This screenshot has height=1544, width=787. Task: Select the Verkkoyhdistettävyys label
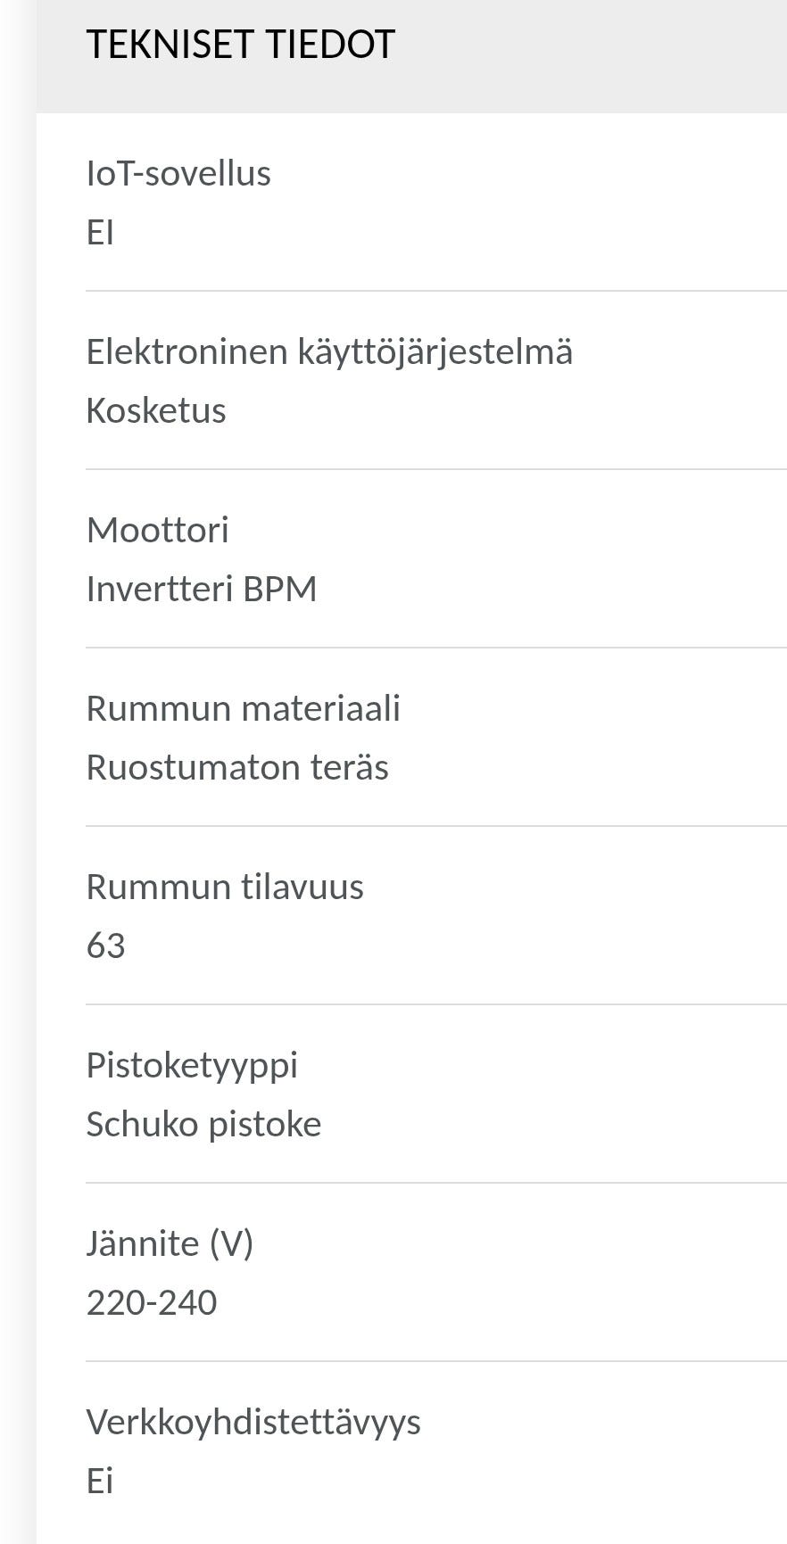pos(253,1422)
